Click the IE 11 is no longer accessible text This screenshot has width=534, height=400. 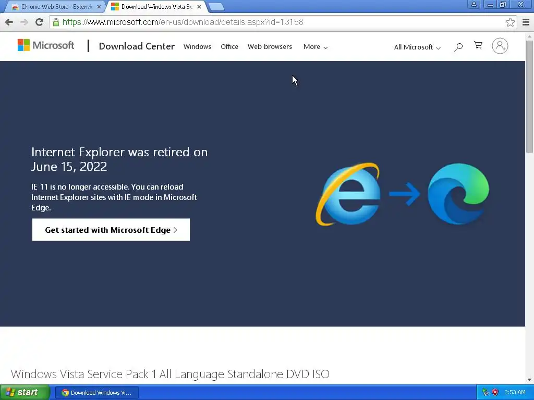114,197
